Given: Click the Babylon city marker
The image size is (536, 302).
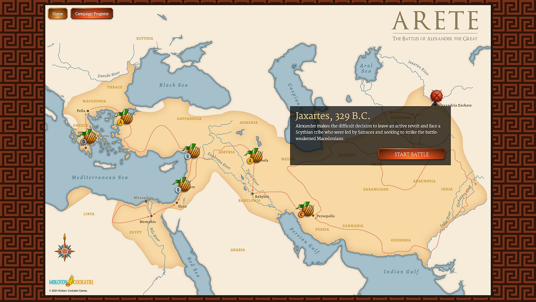Looking at the screenshot, I should tap(252, 194).
